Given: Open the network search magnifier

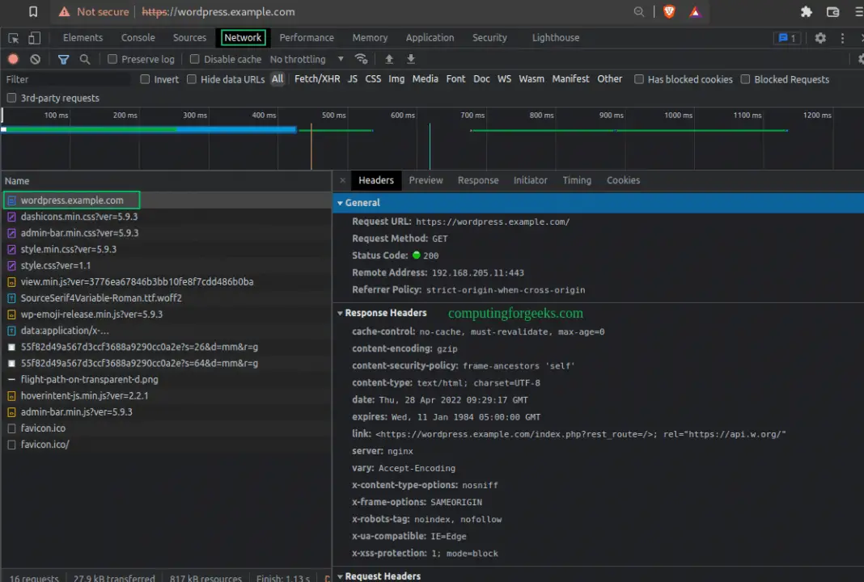Looking at the screenshot, I should click(x=84, y=59).
